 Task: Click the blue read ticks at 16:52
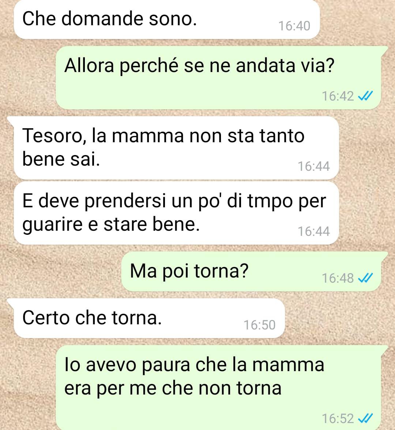366,418
